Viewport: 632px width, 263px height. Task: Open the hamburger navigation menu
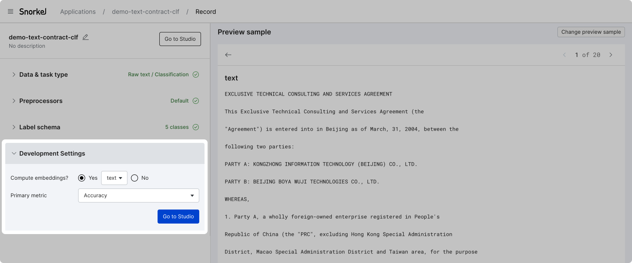coord(11,11)
